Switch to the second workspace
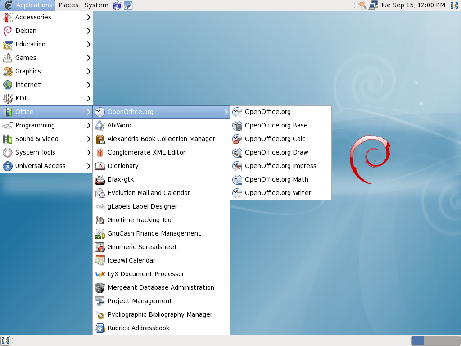Screen dimensions: 461x346 pos(430,341)
